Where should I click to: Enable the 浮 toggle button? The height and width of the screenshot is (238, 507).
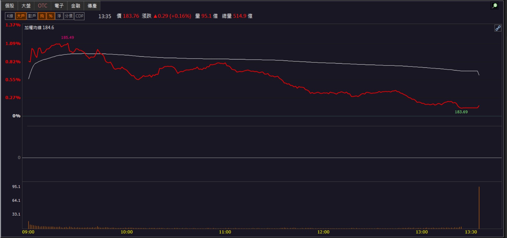click(x=59, y=16)
